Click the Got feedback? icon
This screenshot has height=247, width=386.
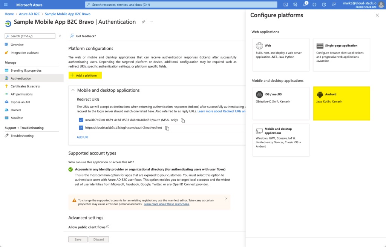(72, 36)
